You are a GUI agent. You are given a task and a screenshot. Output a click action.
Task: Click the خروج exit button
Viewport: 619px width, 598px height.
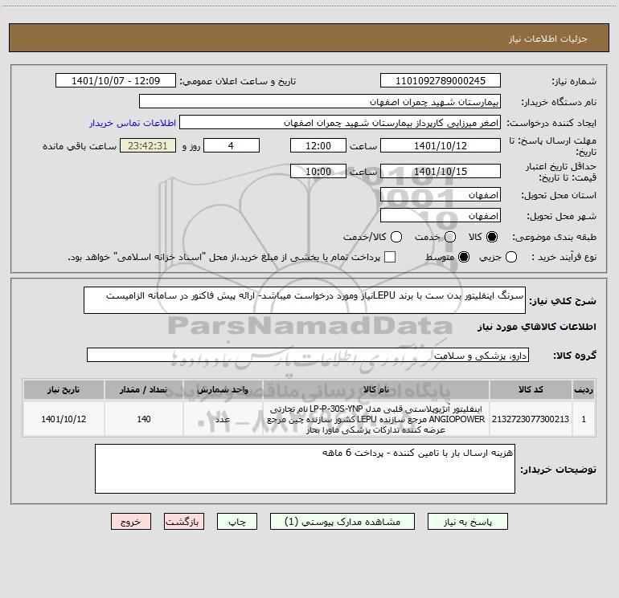pos(131,522)
